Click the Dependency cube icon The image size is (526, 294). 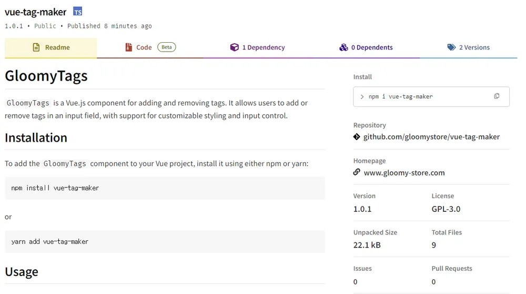coord(235,47)
